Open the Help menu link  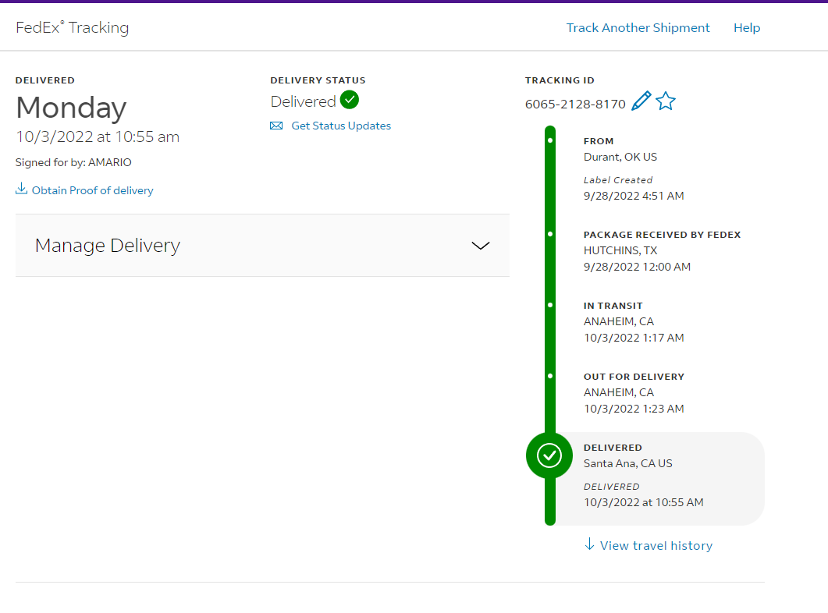pos(747,27)
